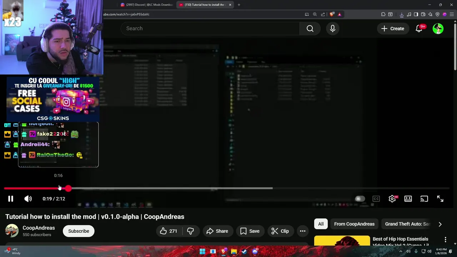Open File Explorer from the taskbar
Viewport: 457px width, 257px height.
[x=234, y=252]
